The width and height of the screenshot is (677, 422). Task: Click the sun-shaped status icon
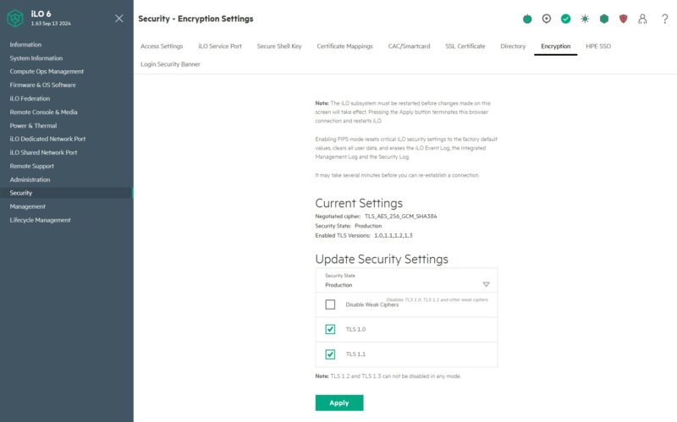(x=585, y=19)
